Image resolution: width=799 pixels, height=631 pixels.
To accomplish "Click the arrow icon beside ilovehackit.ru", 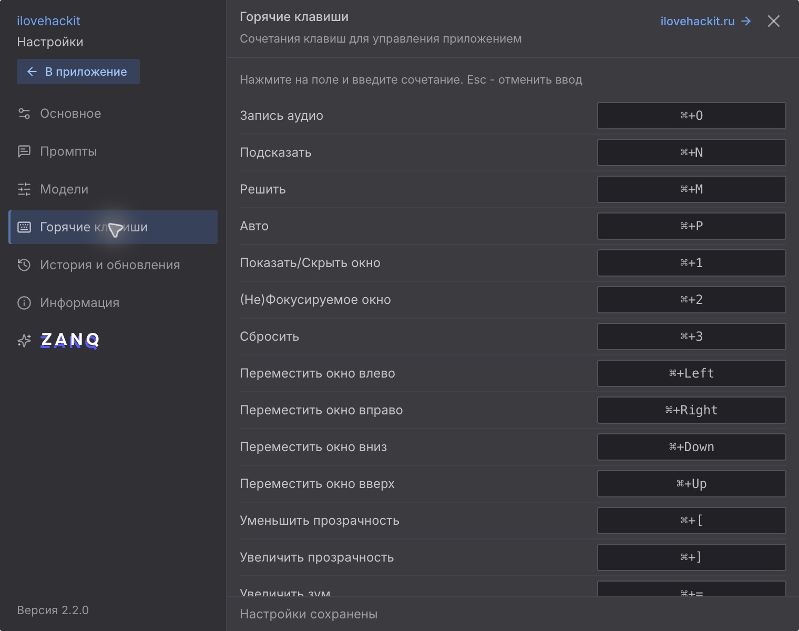I will pos(746,21).
